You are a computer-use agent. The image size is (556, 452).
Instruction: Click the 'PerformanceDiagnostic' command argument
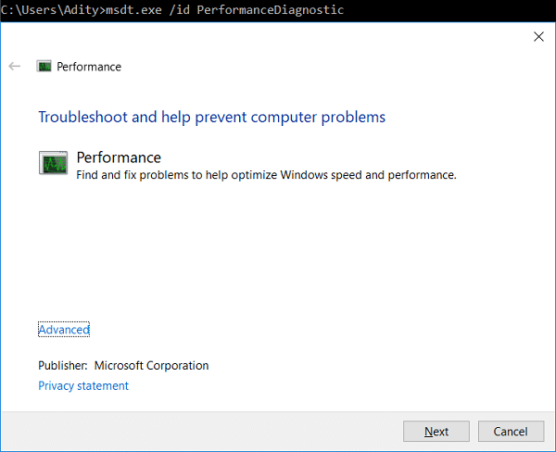point(271,9)
